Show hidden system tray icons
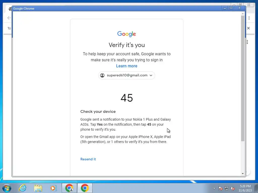 coord(214,188)
